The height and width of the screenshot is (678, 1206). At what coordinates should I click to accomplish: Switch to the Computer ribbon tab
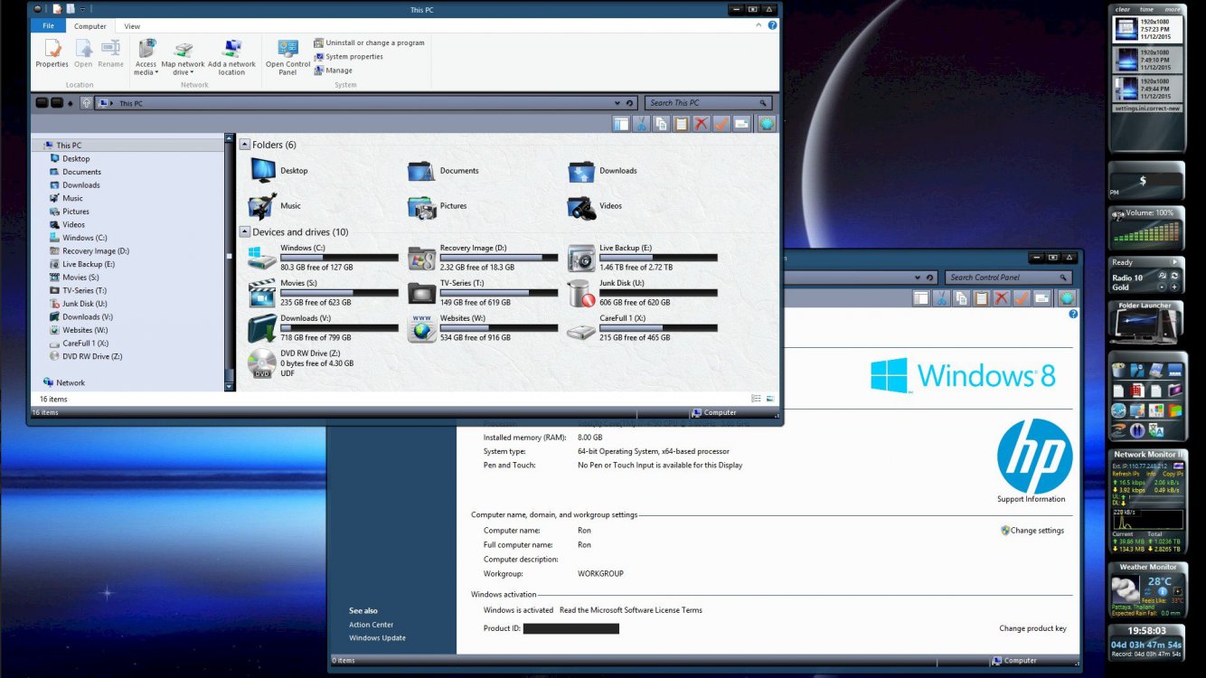pos(90,26)
